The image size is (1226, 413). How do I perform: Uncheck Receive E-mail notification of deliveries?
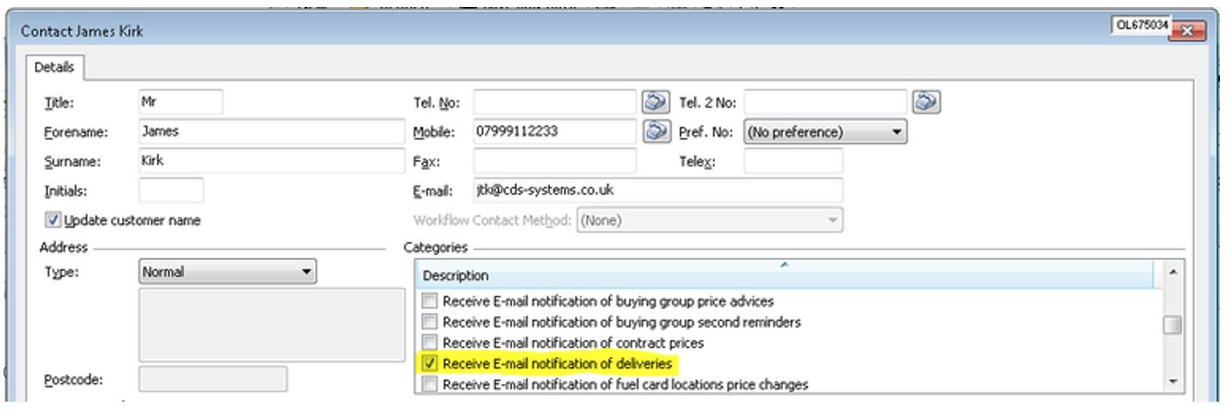coord(429,363)
